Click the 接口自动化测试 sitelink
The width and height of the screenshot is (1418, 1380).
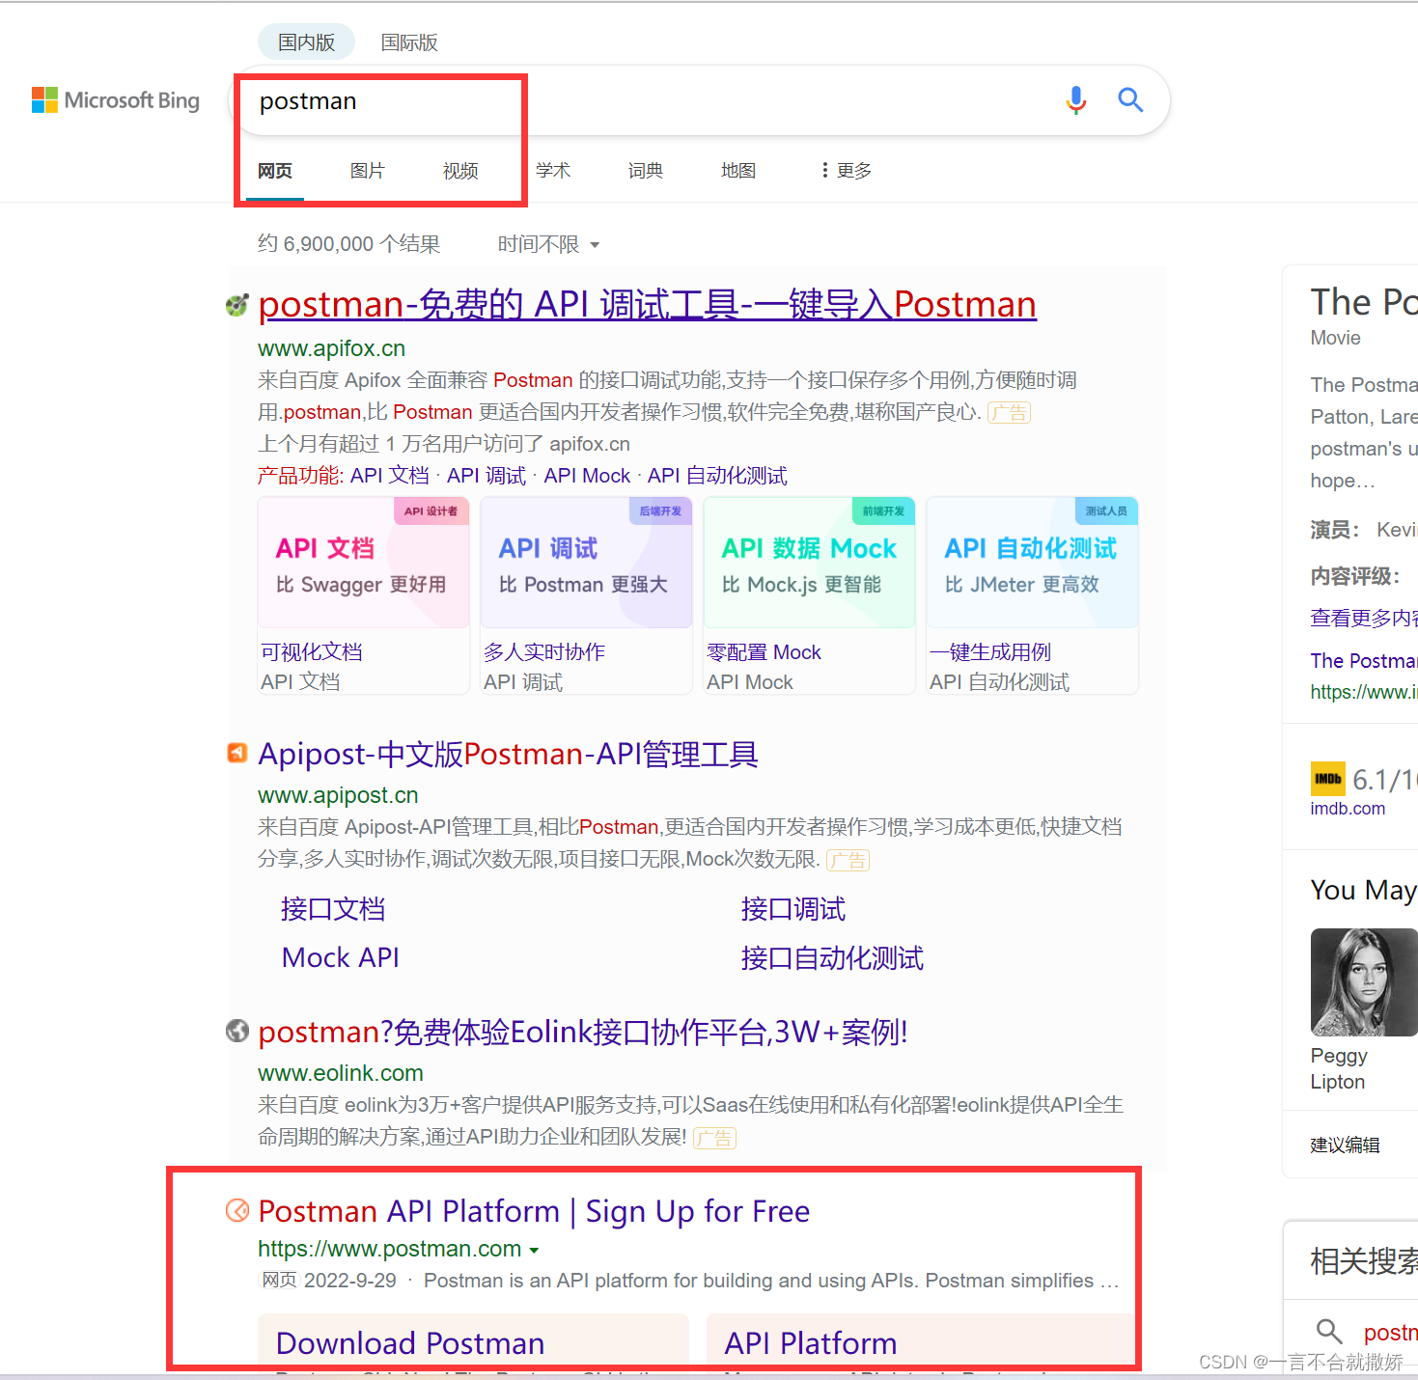tap(832, 958)
